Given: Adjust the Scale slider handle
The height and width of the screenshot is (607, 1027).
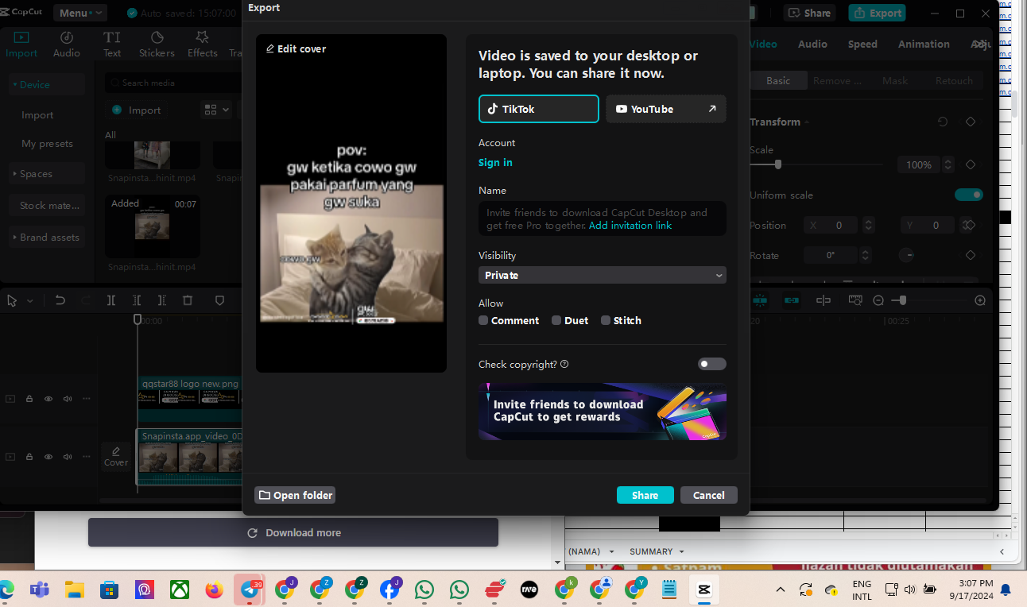Looking at the screenshot, I should (778, 164).
